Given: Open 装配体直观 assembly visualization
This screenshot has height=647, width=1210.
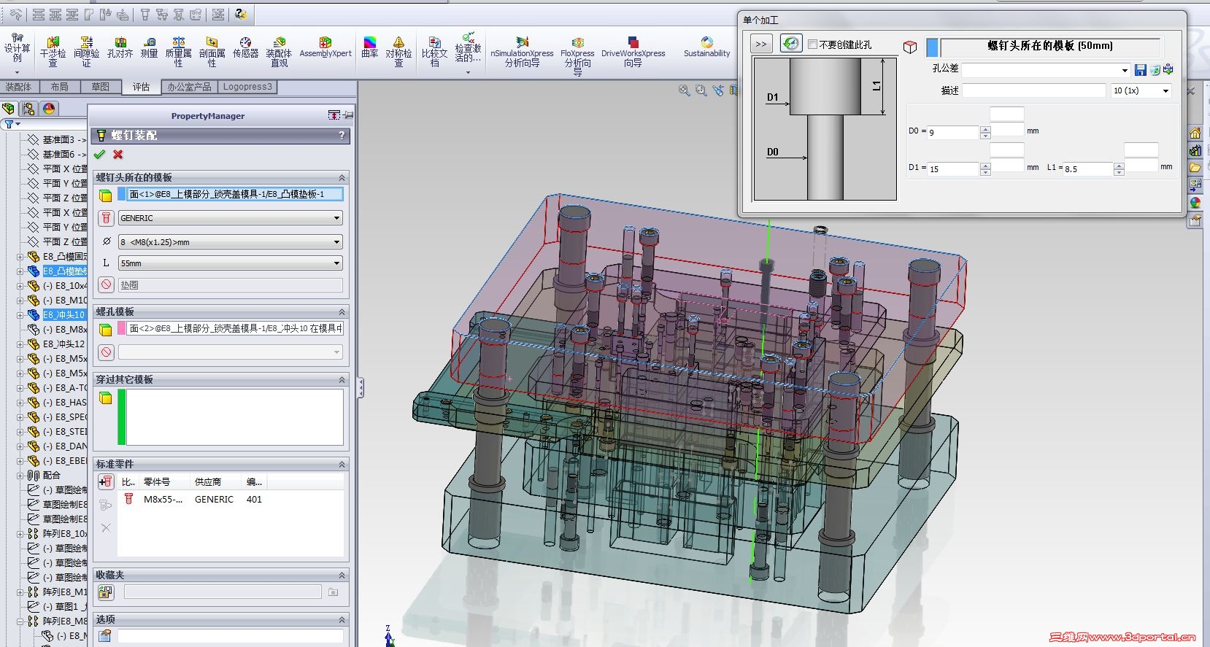Looking at the screenshot, I should pos(279,52).
